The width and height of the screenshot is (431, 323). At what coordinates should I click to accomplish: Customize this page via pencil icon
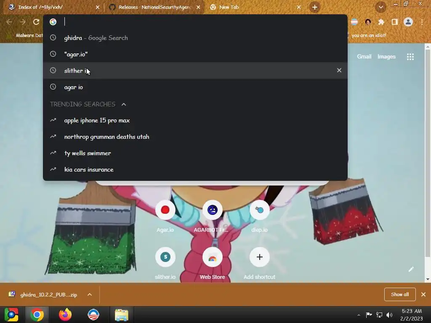[411, 269]
